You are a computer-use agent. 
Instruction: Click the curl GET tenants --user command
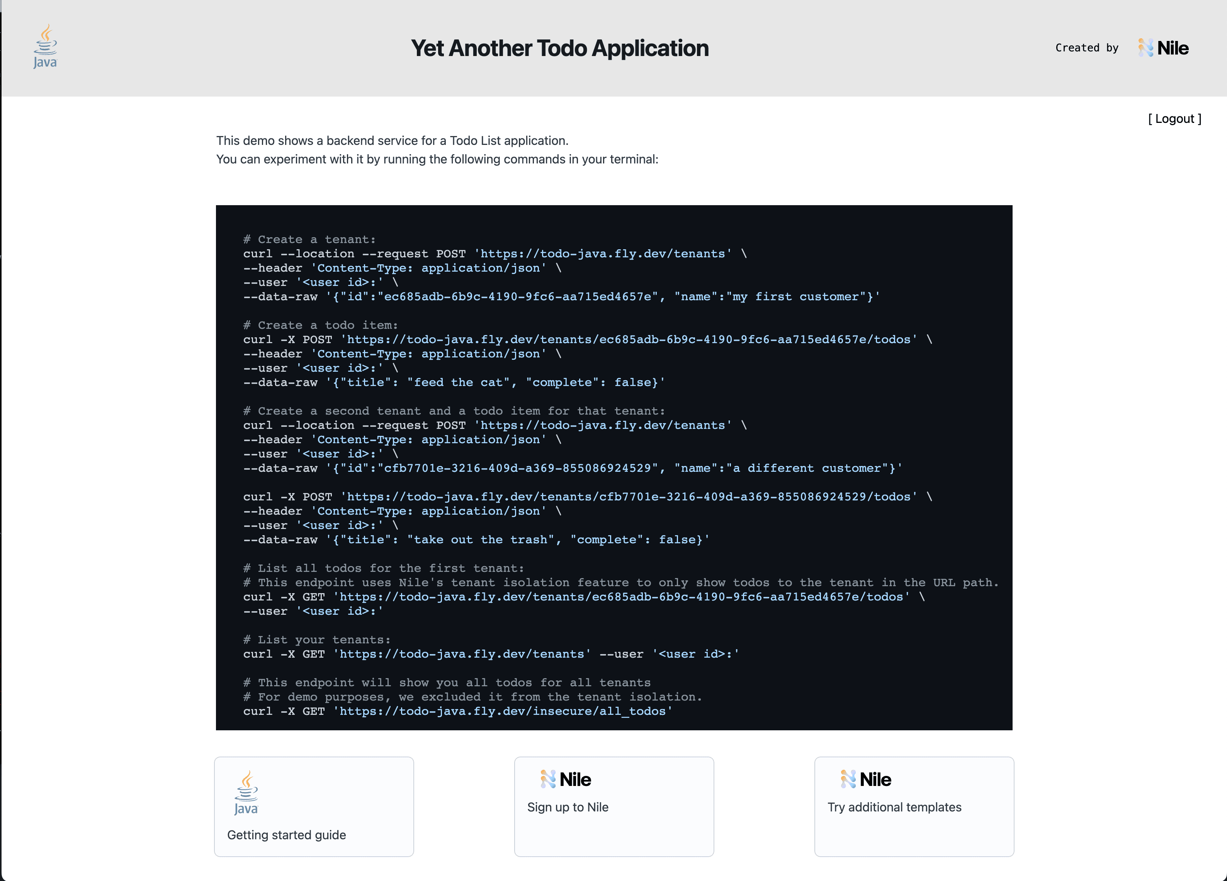[491, 654]
